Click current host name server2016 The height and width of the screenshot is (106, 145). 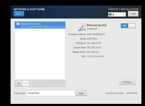(132, 93)
